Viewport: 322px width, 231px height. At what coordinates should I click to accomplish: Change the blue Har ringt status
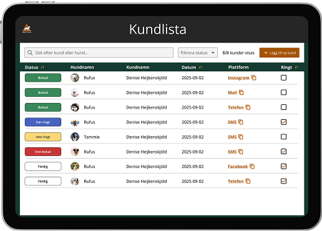pyautogui.click(x=43, y=122)
